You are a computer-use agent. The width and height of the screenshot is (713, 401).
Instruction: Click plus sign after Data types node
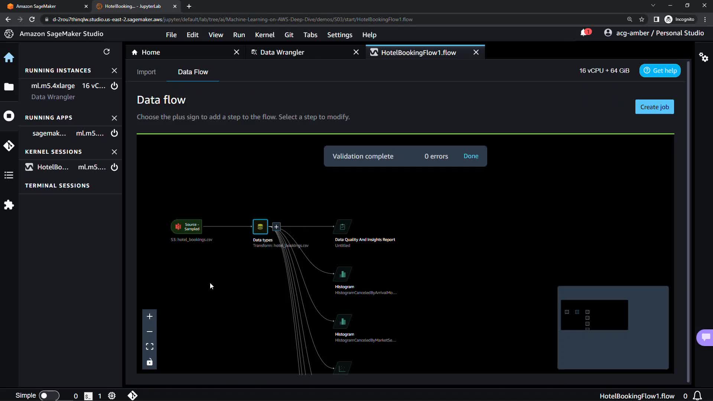276,227
